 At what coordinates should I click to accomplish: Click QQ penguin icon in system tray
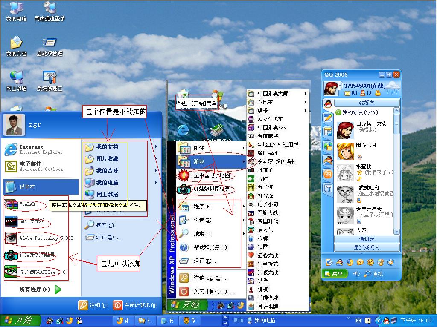coord(386,321)
